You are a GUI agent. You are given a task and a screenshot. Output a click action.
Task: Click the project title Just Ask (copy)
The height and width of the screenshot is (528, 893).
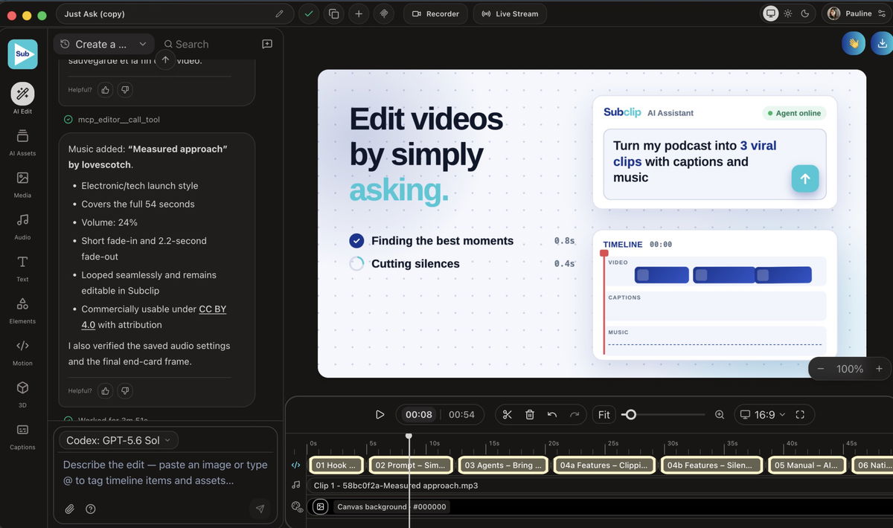tap(95, 14)
